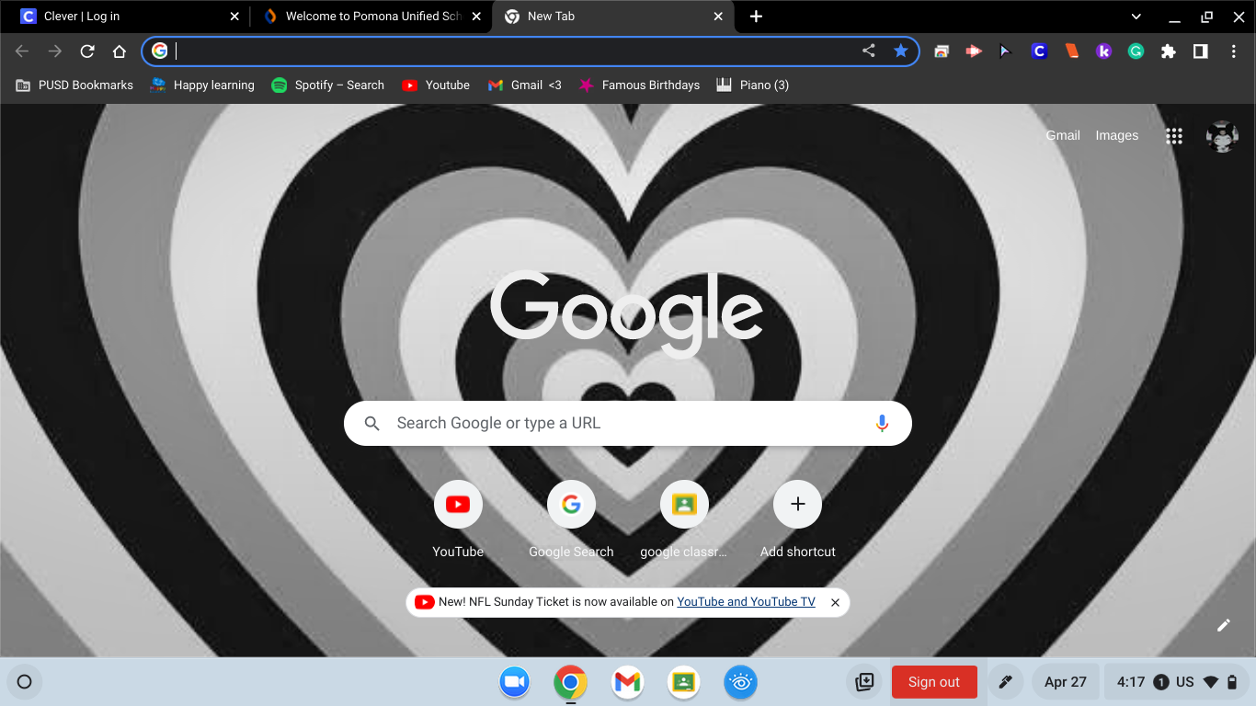Open the red video recorder extension

(x=974, y=51)
